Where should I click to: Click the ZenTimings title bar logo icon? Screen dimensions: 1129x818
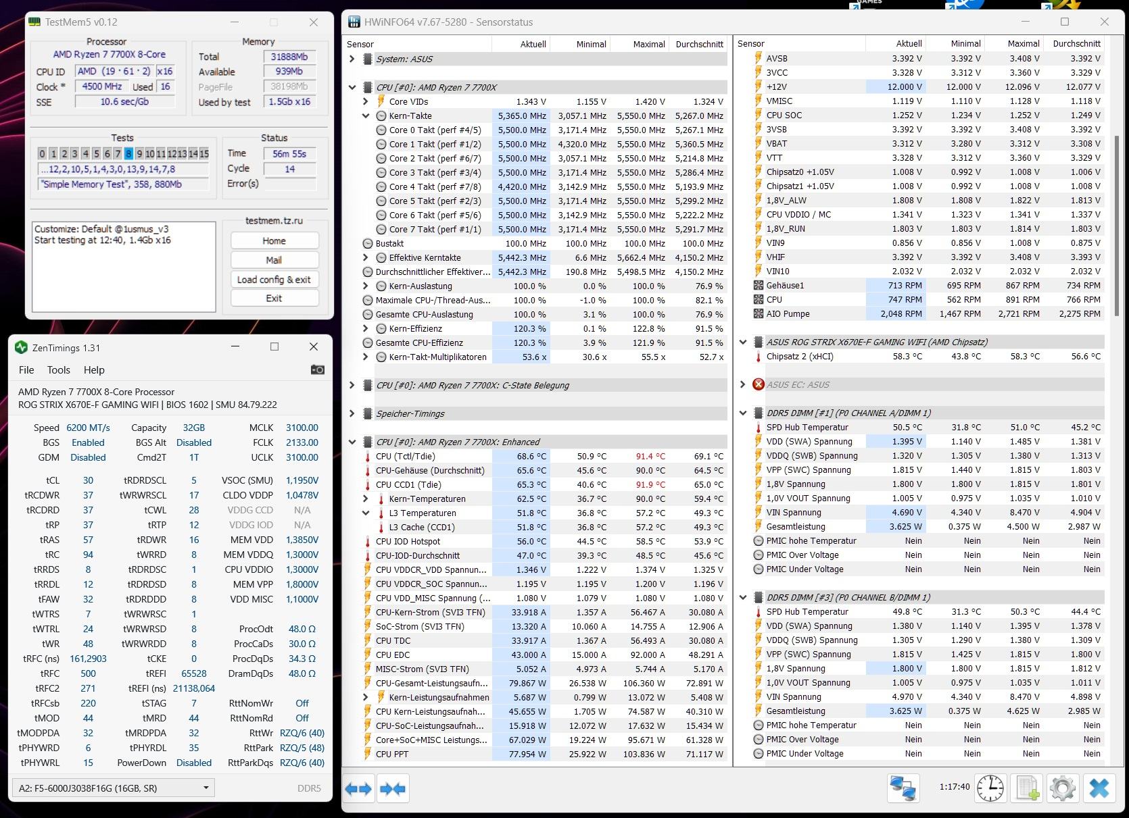(20, 348)
